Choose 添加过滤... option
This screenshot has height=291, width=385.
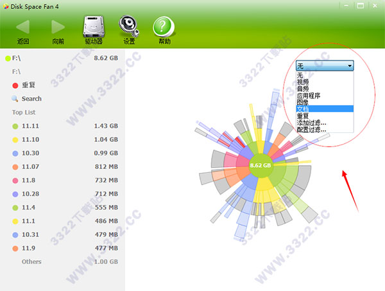[325, 123]
